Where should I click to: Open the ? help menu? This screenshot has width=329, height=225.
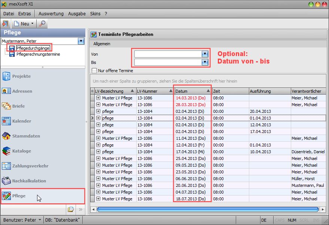tap(106, 13)
